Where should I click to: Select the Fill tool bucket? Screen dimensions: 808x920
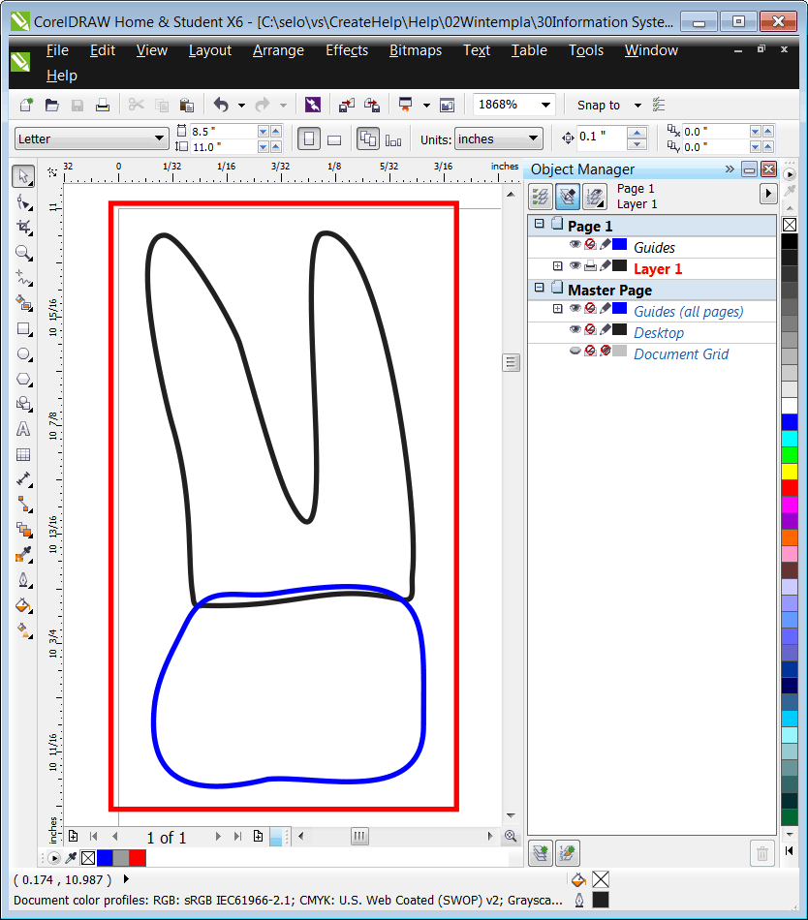pos(23,605)
